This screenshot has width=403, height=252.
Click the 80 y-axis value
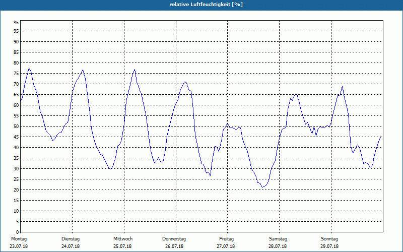pos(16,62)
